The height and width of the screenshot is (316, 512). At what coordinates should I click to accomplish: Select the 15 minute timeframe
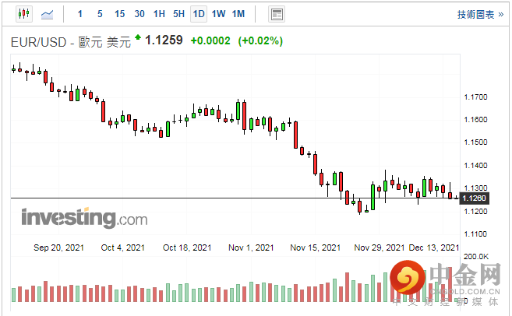119,14
